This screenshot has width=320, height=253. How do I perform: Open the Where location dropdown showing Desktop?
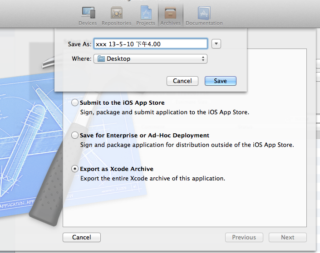pos(150,58)
